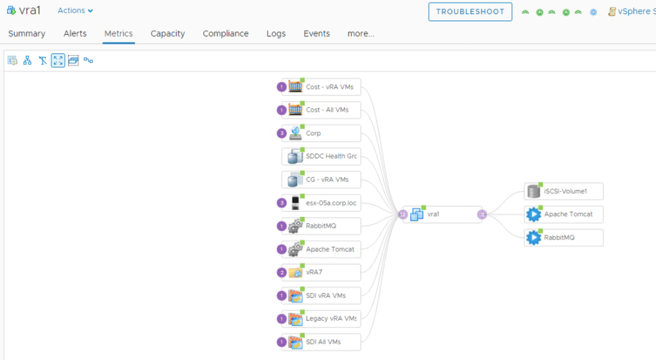656x360 pixels.
Task: Click the text filter toolbar icon
Action: tap(43, 60)
